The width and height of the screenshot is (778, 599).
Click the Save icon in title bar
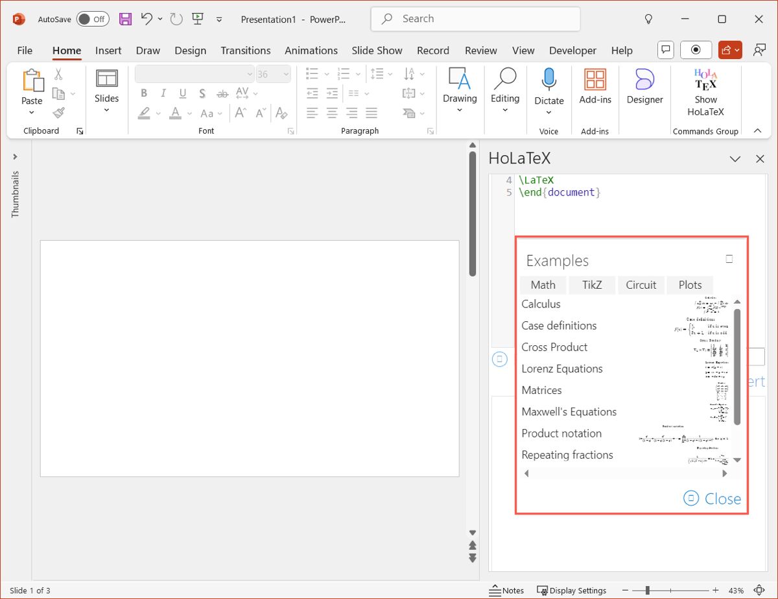click(126, 19)
